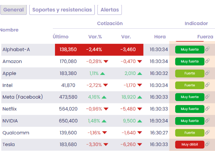Click the link icon in Alphabet-A row
This screenshot has width=215, height=151.
pyautogui.click(x=208, y=50)
